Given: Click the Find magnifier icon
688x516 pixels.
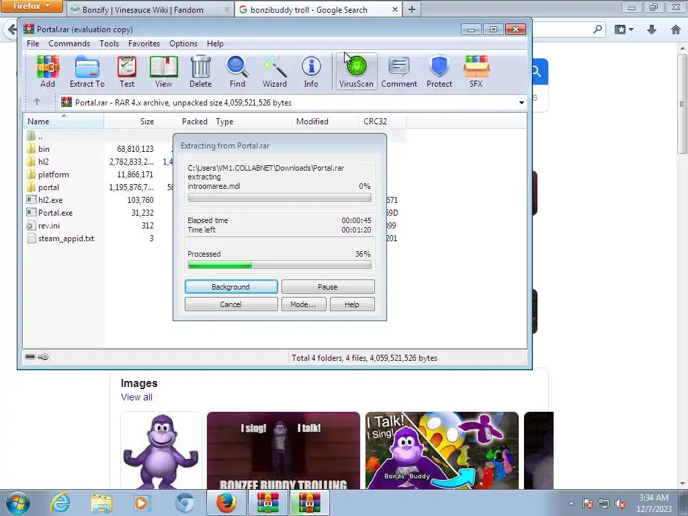Looking at the screenshot, I should point(237,71).
